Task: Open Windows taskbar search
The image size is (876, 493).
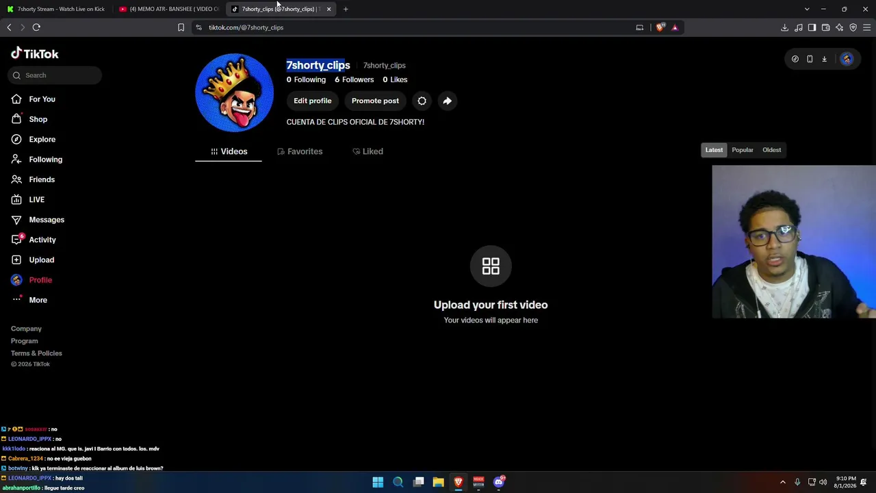Action: [x=398, y=482]
